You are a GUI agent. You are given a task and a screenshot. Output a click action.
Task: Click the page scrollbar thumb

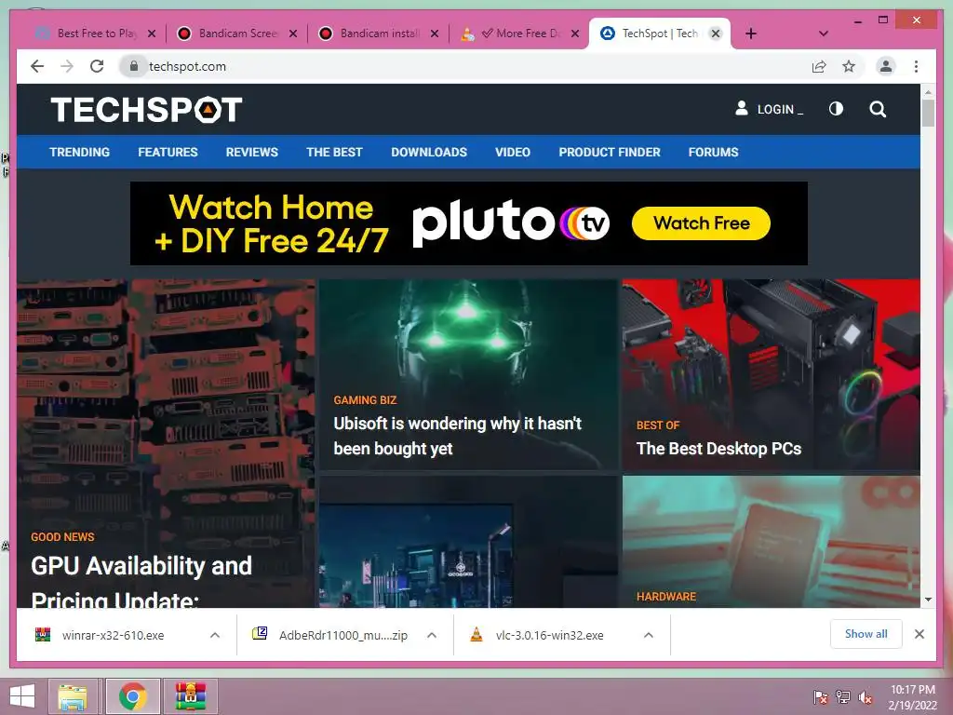[x=928, y=113]
